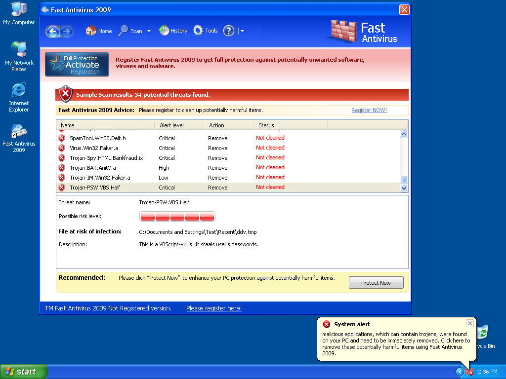506x379 pixels.
Task: Click the Register NOW! link
Action: click(369, 111)
